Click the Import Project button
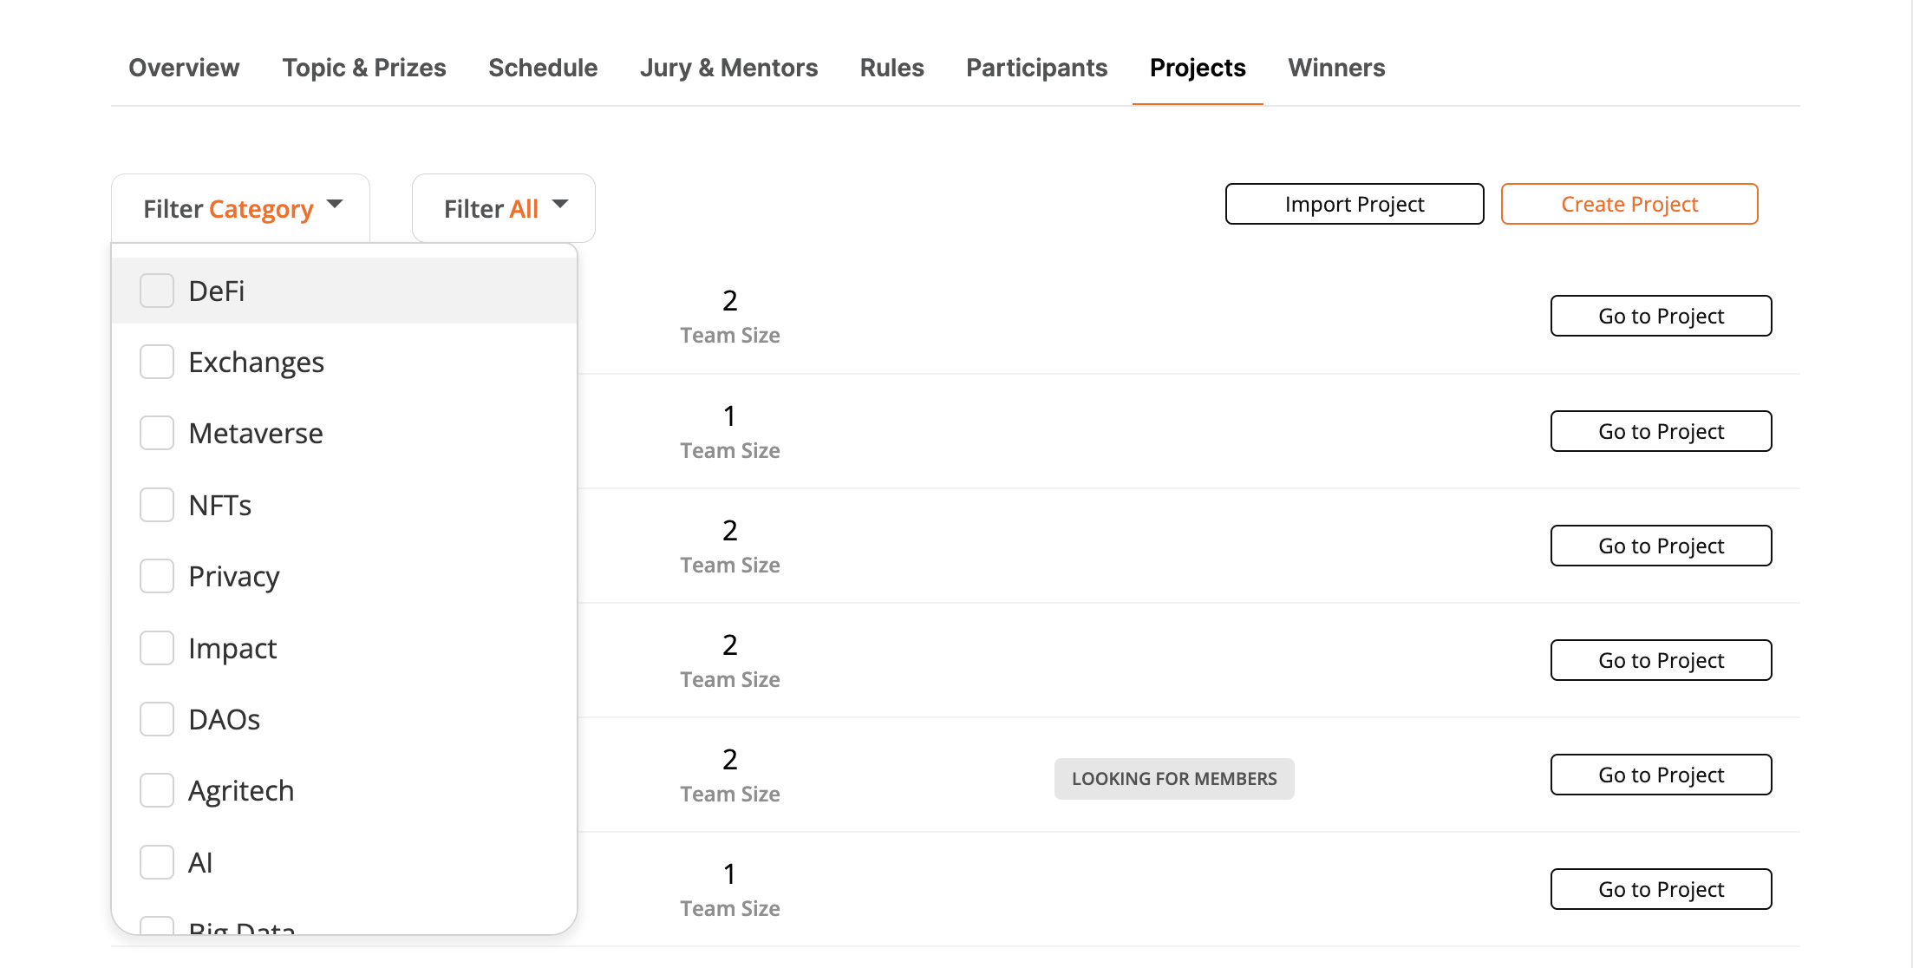The width and height of the screenshot is (1913, 968). point(1354,204)
